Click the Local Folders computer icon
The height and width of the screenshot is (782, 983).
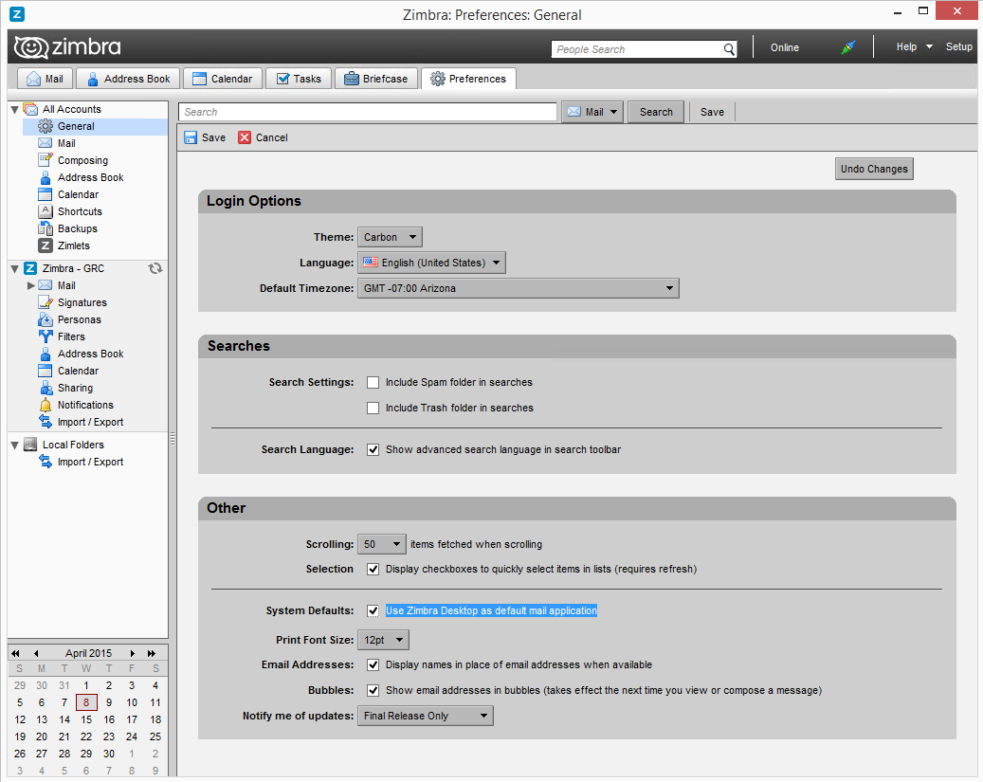tap(30, 445)
